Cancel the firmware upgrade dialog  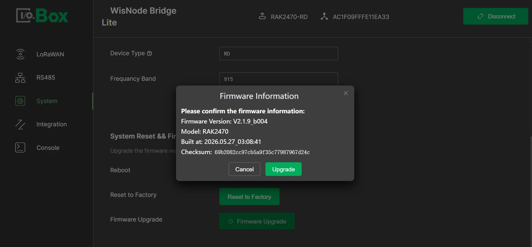[244, 169]
